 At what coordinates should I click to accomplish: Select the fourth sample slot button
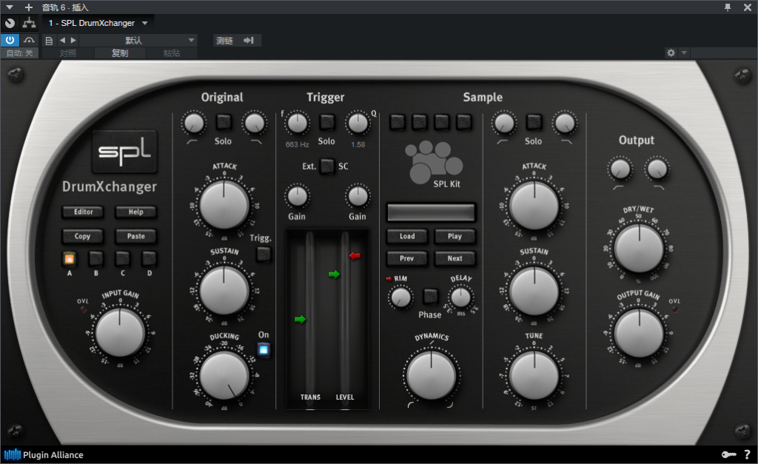tap(464, 122)
